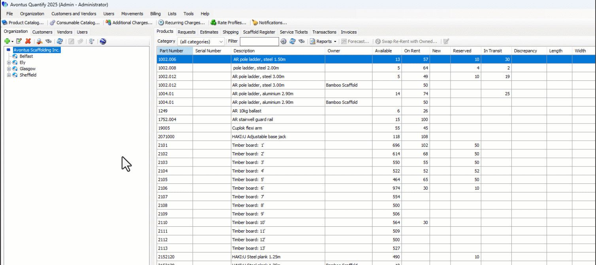
Task: Open the Reports dropdown menu
Action: click(323, 41)
